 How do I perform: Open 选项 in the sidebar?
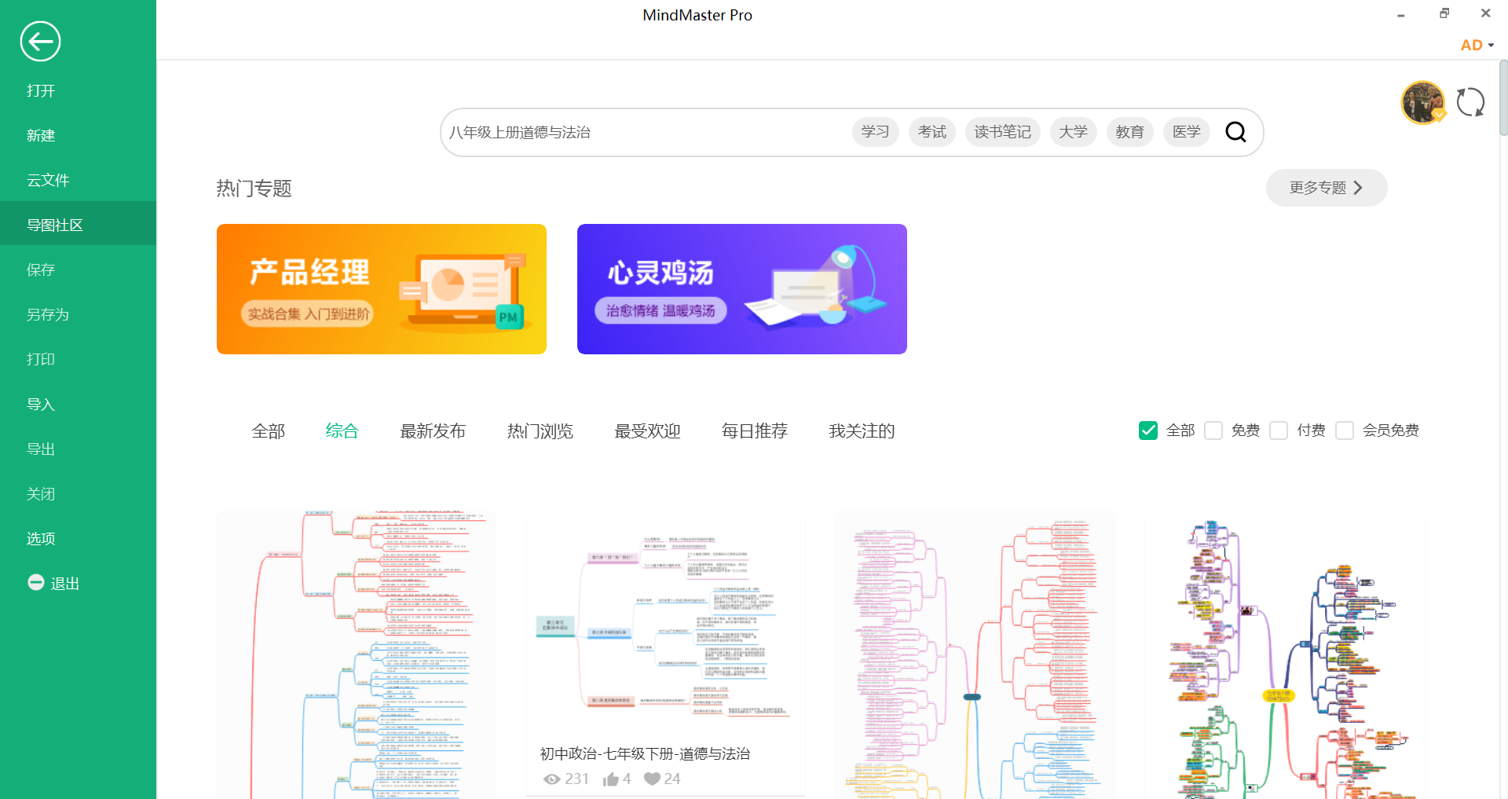click(79, 538)
